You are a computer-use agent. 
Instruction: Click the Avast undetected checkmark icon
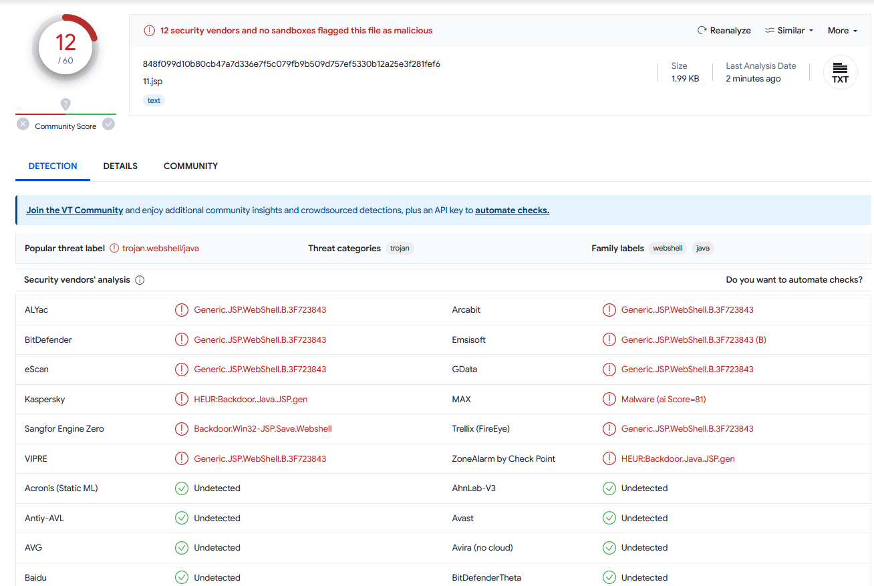[609, 518]
